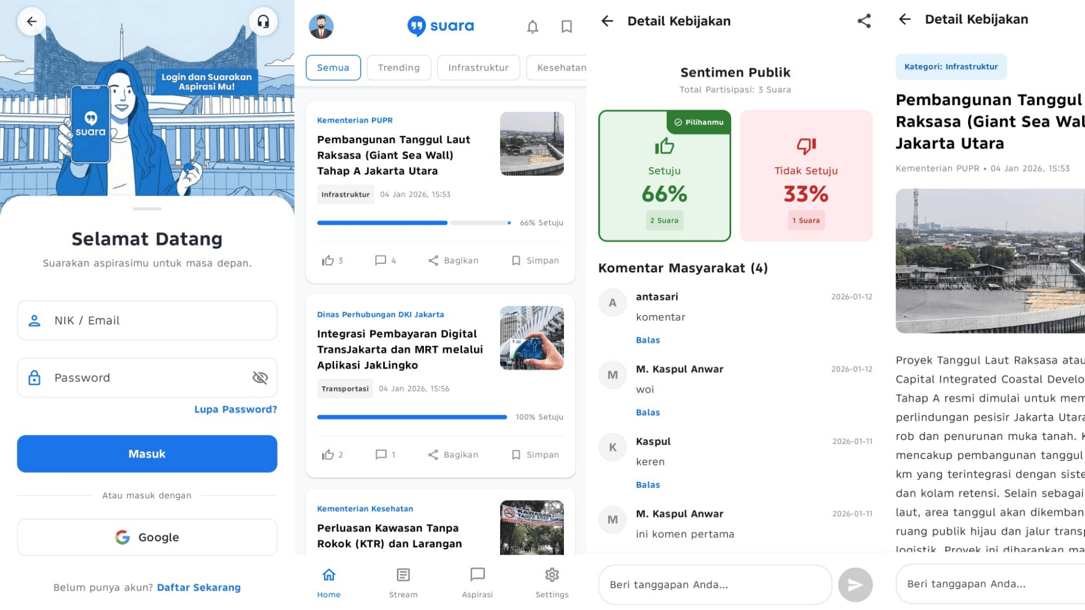Switch to the Trending tab
Viewport: 1085px width, 610px height.
point(399,67)
